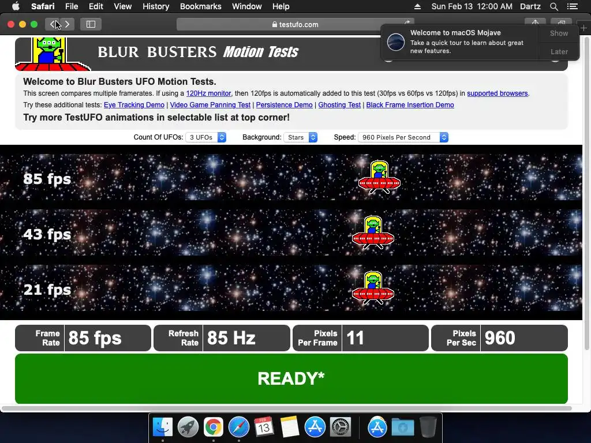
Task: Open the Eye Tracking Demo link
Action: click(x=134, y=105)
